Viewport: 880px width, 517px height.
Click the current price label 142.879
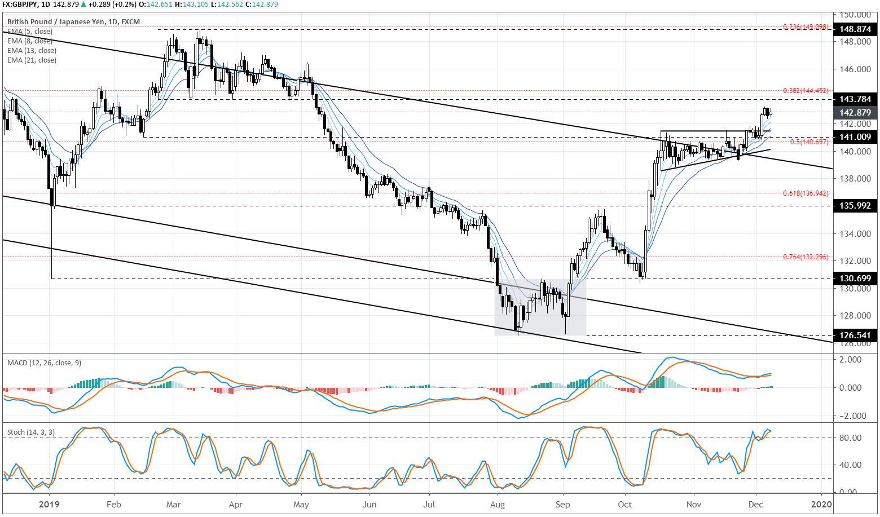855,113
